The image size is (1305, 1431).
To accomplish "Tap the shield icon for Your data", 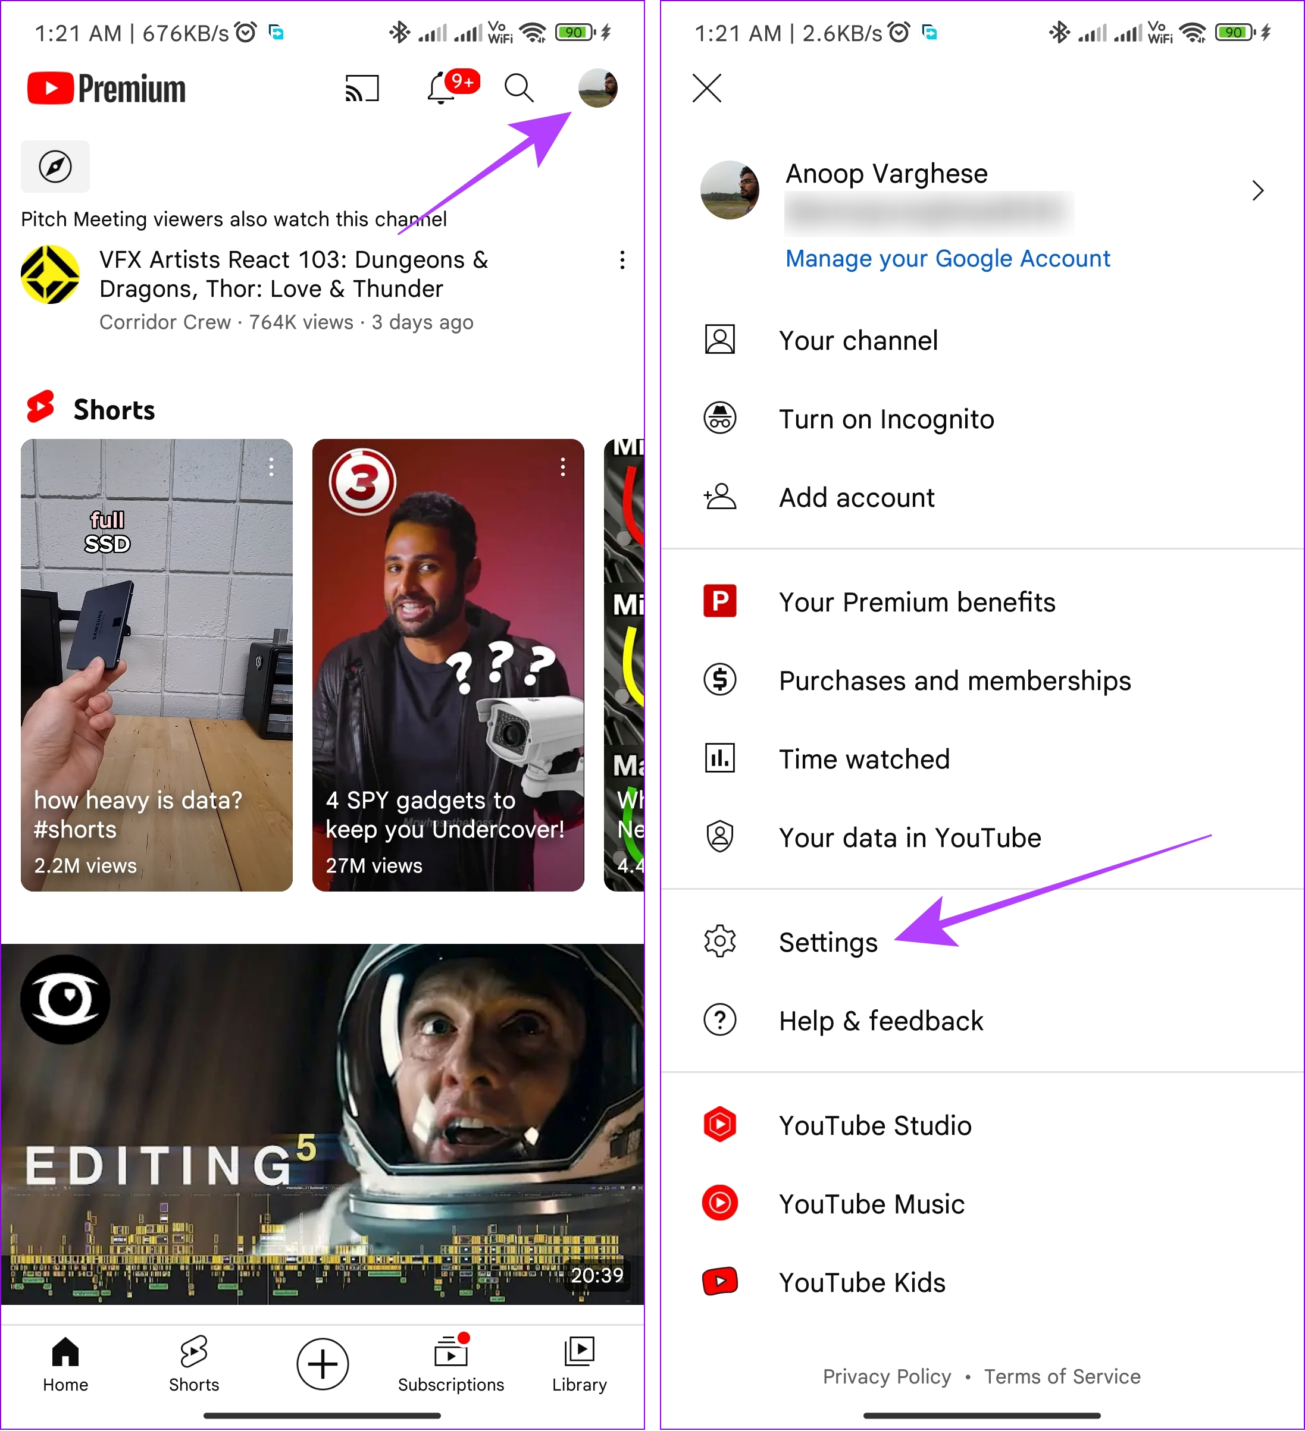I will pyautogui.click(x=720, y=836).
